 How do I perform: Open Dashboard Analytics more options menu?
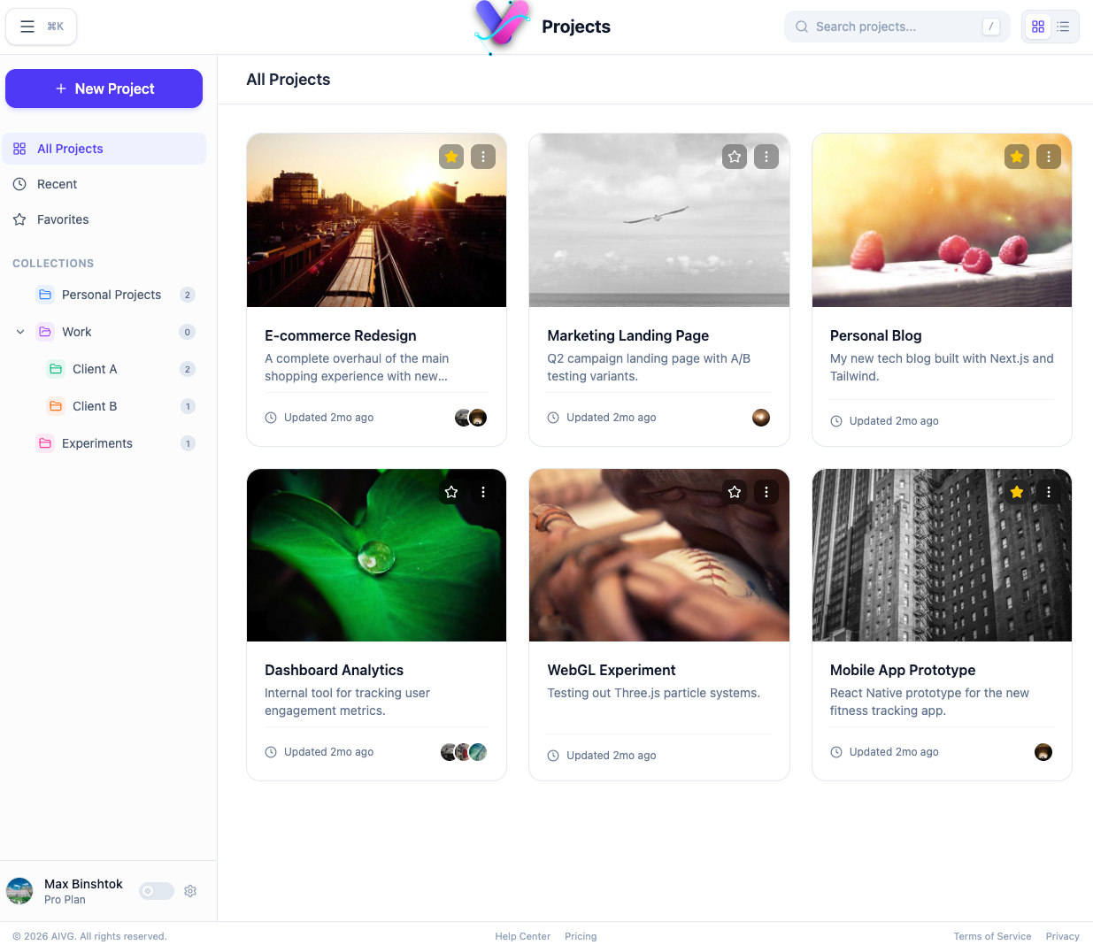483,492
